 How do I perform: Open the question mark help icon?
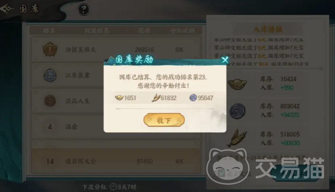click(83, 9)
